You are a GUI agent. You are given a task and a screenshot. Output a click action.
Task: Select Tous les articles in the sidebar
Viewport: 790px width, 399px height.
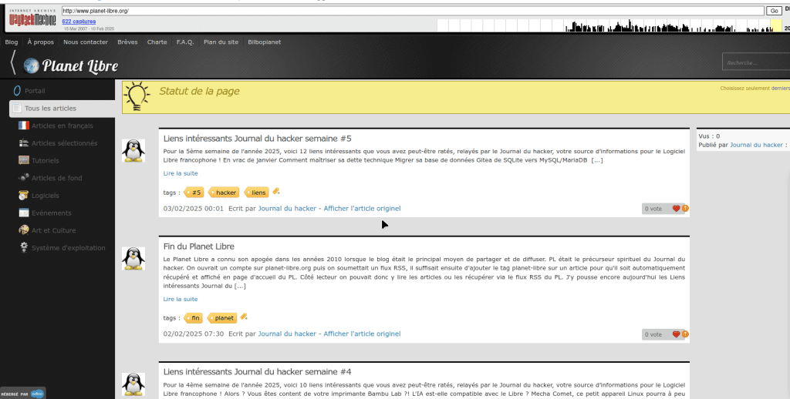(x=62, y=108)
